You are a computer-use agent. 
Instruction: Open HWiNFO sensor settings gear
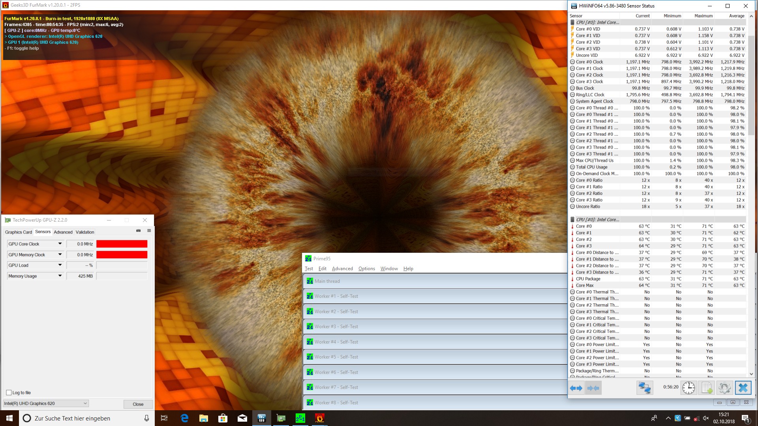point(724,388)
